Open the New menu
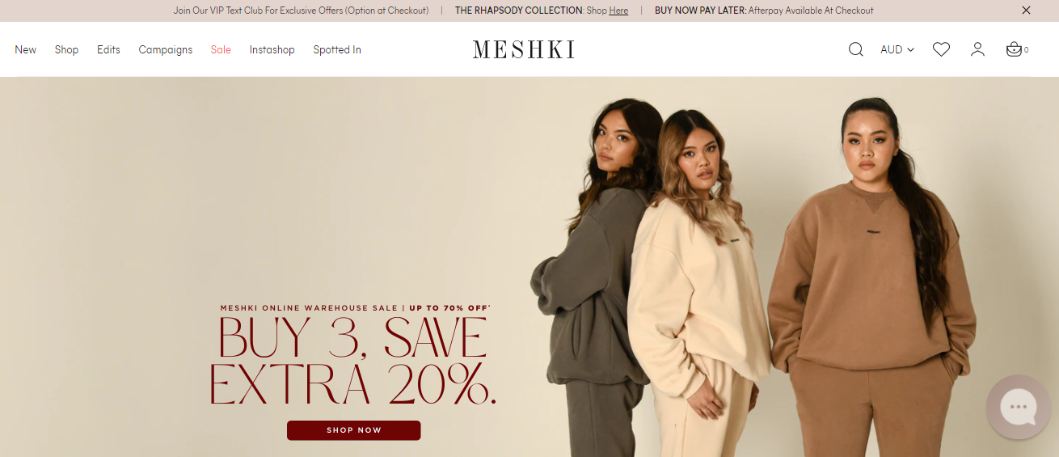This screenshot has width=1059, height=457. coord(25,49)
